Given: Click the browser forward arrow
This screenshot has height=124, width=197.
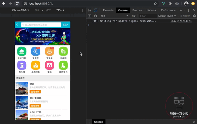Looking at the screenshot, I should pos(11,4).
